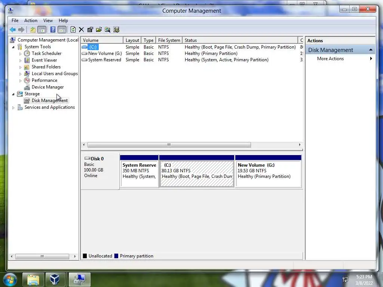Select Shared Folders icon in tree
Image resolution: width=383 pixels, height=287 pixels.
[x=27, y=67]
